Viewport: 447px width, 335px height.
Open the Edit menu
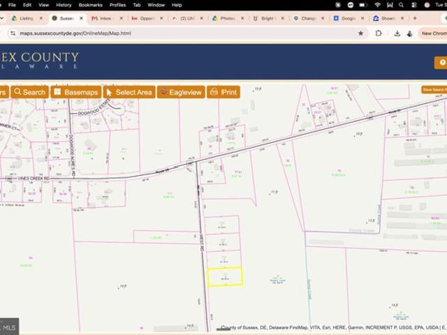27,5
